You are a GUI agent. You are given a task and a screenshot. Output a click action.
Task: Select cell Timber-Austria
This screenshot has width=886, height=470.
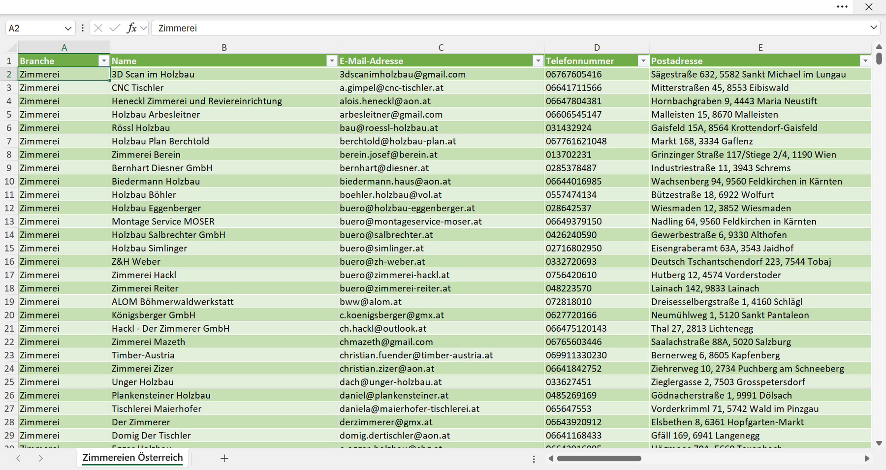pos(224,355)
